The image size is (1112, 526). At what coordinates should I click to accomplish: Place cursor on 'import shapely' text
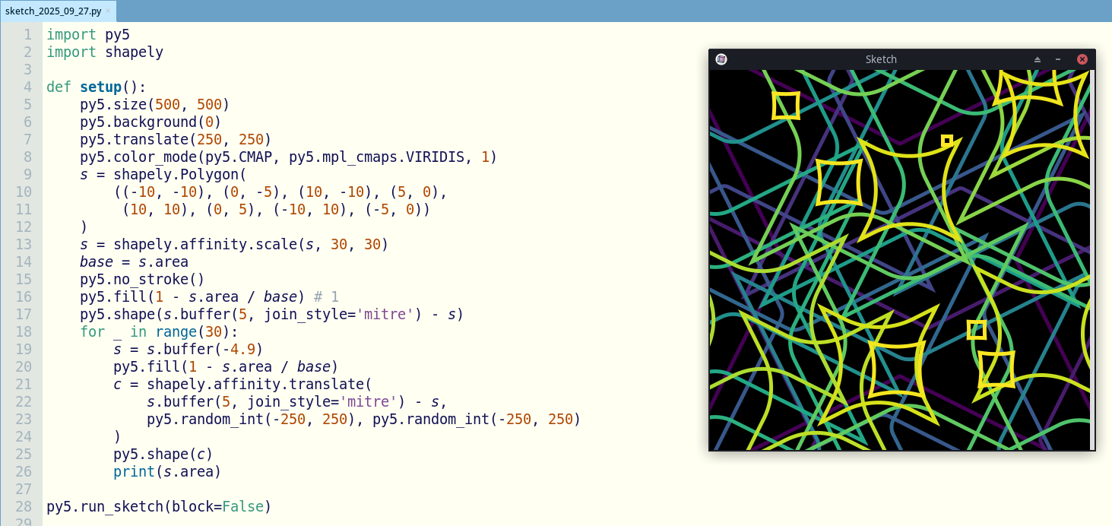point(105,52)
